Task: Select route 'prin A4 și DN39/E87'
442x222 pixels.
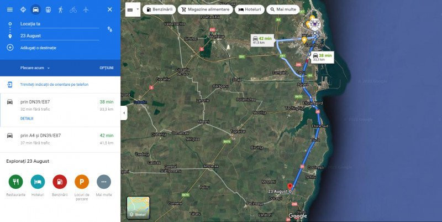Action: click(60, 140)
